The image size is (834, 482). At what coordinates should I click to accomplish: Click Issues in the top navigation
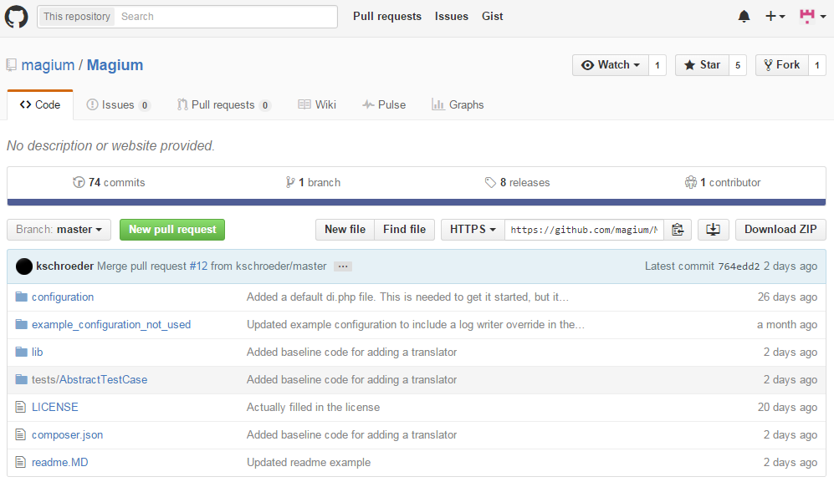452,17
